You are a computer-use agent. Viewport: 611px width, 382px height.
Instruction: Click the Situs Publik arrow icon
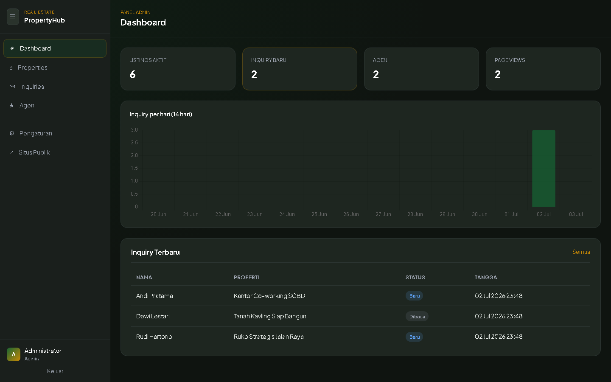(x=11, y=152)
